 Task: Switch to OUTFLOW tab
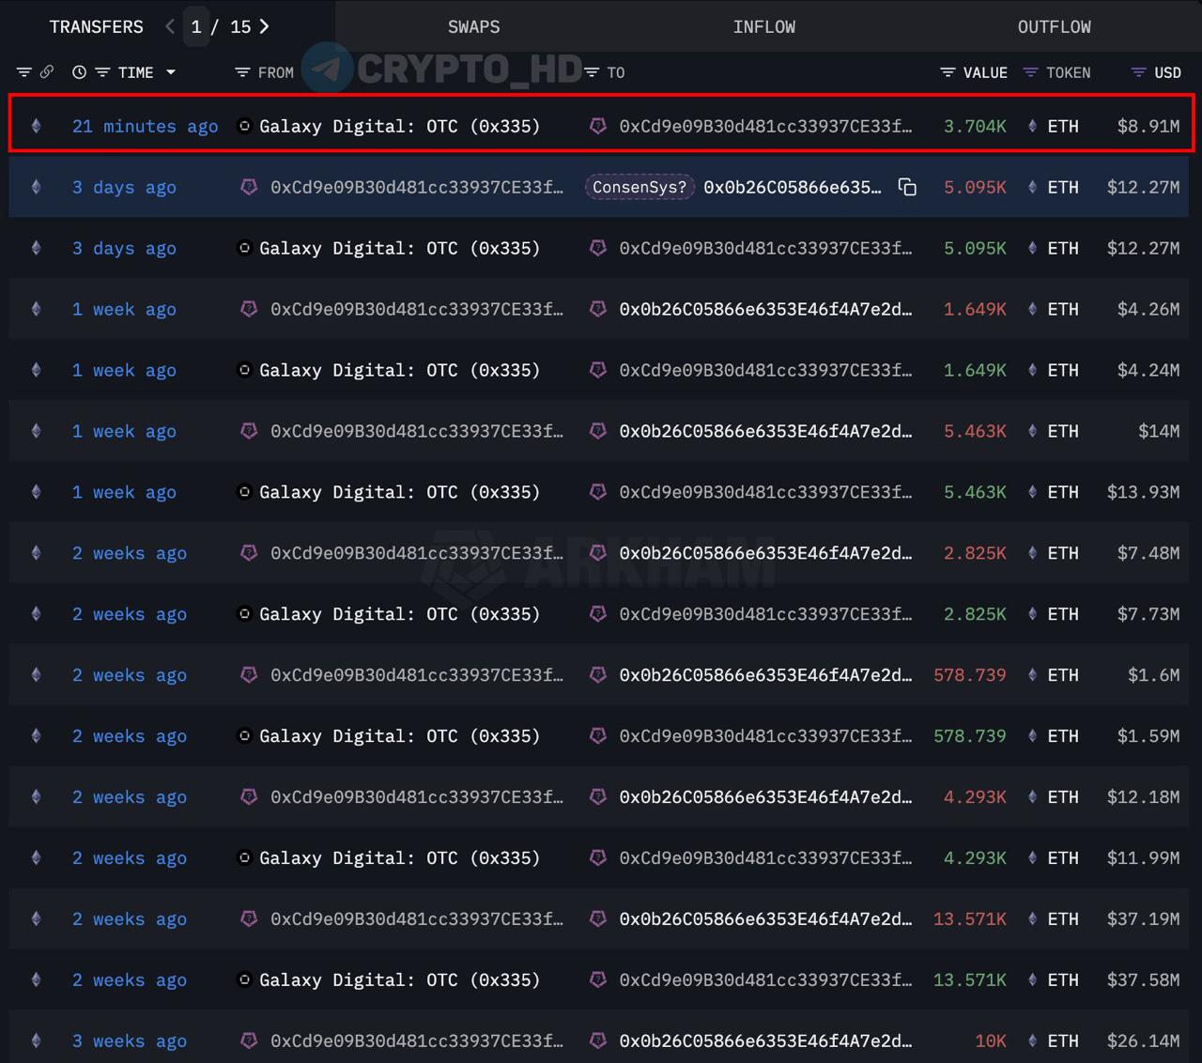coord(1054,26)
